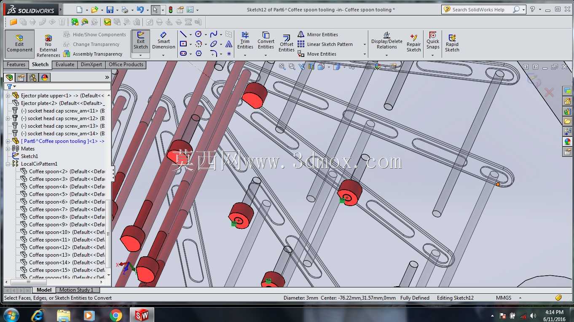This screenshot has height=322, width=574.
Task: Select the sketch Point tool
Action: [229, 54]
